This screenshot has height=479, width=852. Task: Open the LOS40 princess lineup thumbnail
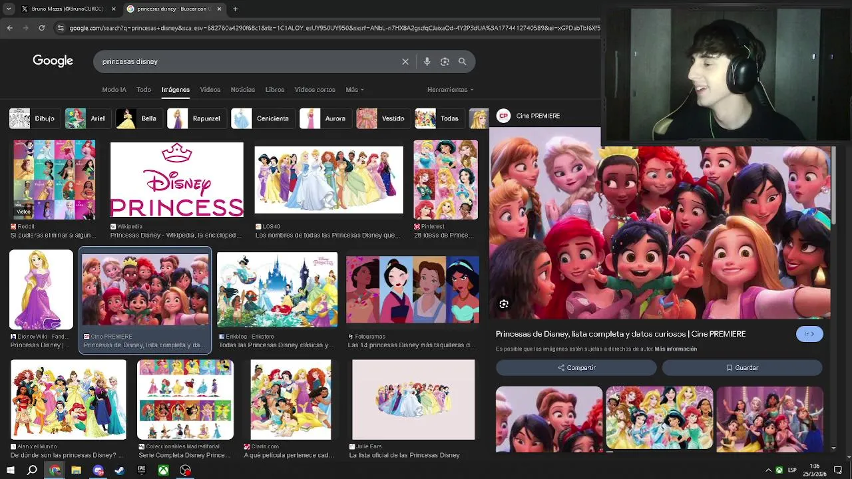point(329,180)
